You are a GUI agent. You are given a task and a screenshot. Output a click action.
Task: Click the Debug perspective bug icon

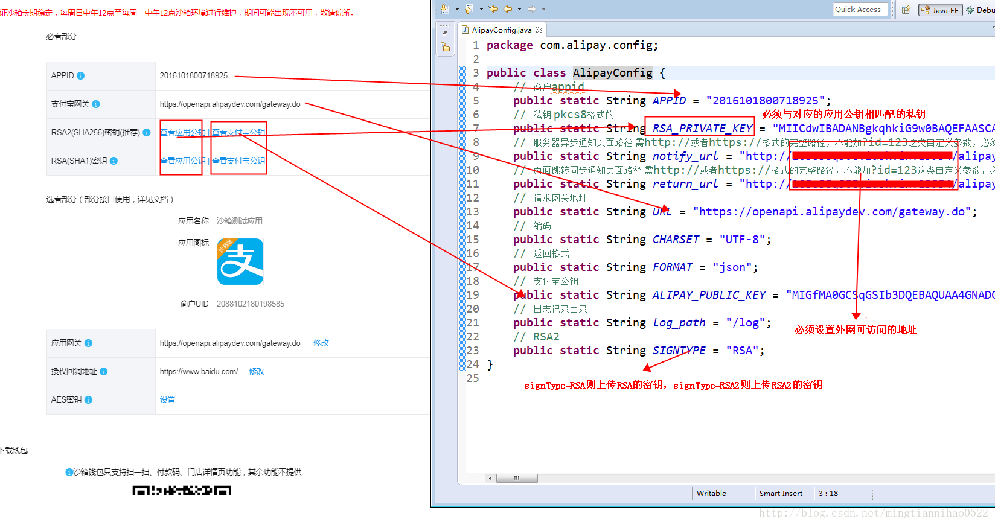click(970, 10)
